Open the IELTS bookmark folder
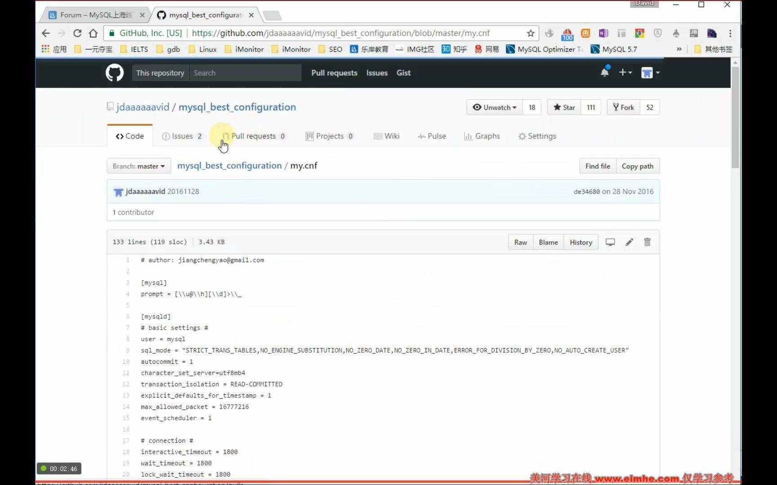The height and width of the screenshot is (485, 777). [134, 49]
